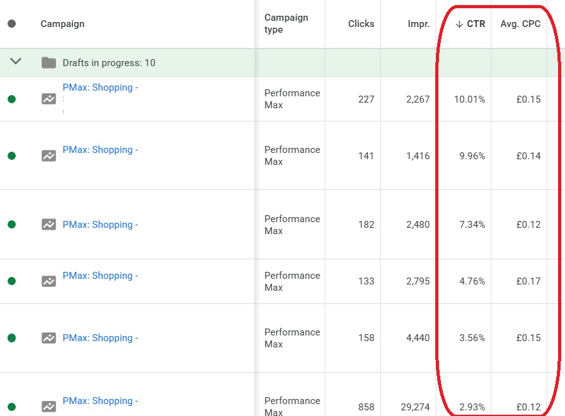Image resolution: width=565 pixels, height=416 pixels.
Task: Toggle the green status dot for the 141-click campaign
Action: click(x=11, y=155)
